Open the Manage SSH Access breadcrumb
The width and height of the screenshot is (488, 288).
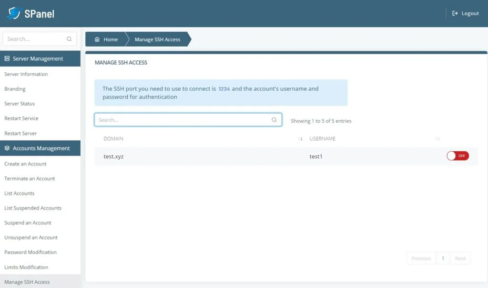[157, 39]
